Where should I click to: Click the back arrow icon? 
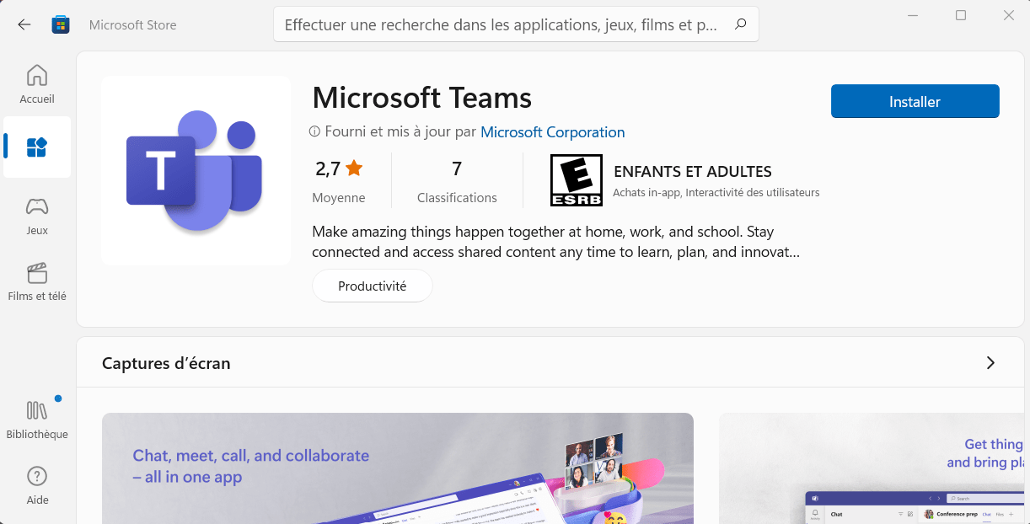click(x=24, y=24)
